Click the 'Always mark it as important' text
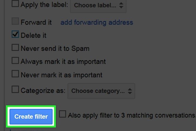Screen dimensions: 196x131 click(63, 61)
